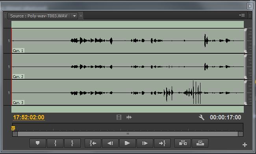This screenshot has height=154, width=256.
Task: Click the 17:52:02:00 playhead timecode
Action: (x=29, y=117)
